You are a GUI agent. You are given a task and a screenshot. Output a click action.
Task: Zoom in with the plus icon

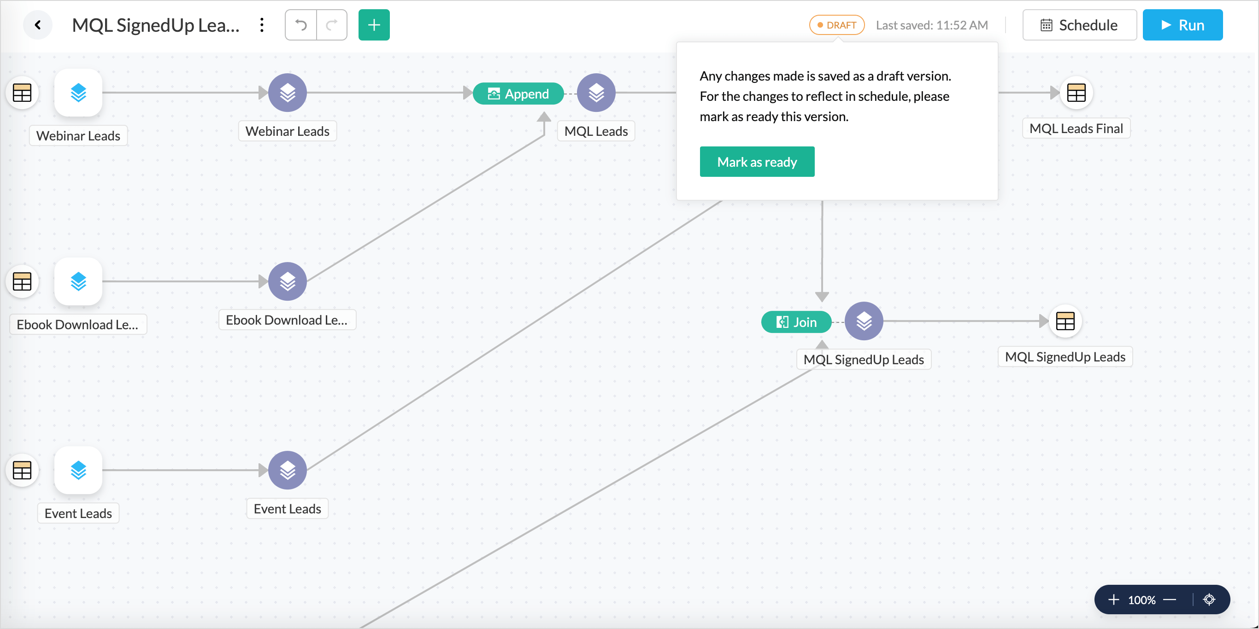[1113, 599]
